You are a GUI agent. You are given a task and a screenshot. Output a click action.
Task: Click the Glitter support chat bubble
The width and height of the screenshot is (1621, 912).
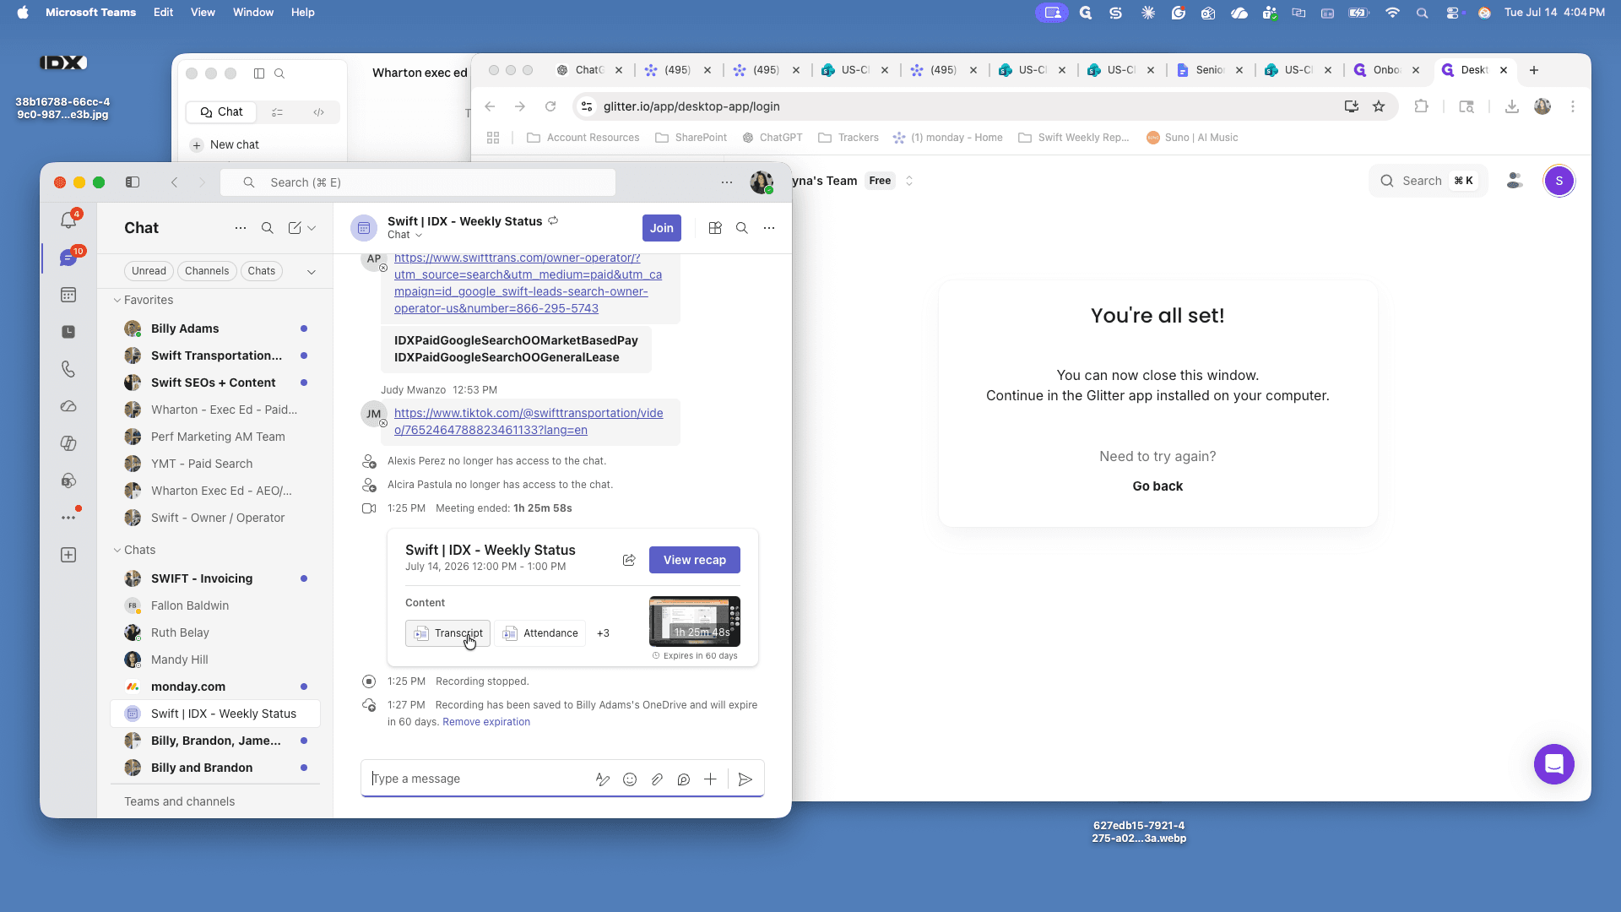pos(1554,764)
